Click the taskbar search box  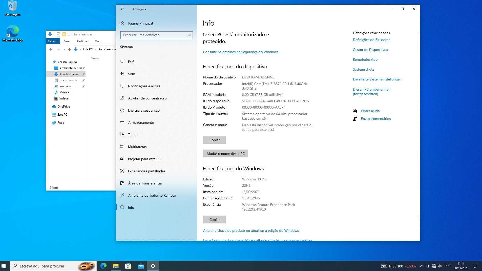click(x=53, y=266)
